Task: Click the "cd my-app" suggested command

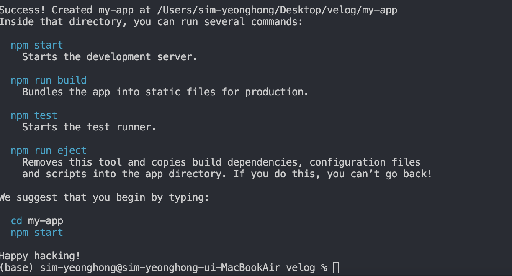Action: click(37, 221)
